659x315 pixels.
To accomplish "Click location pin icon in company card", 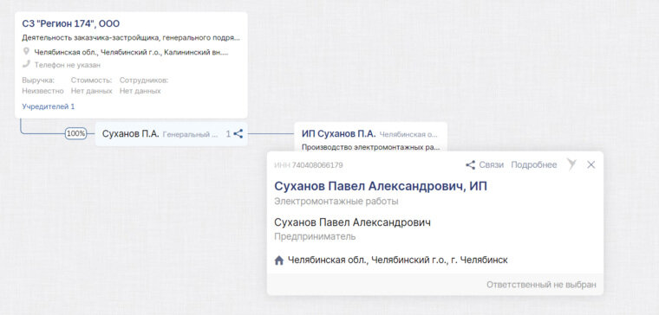I will [x=26, y=52].
